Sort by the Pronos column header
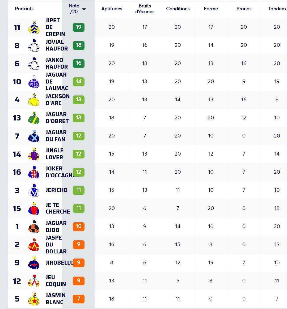This screenshot has height=309, width=287. [244, 9]
